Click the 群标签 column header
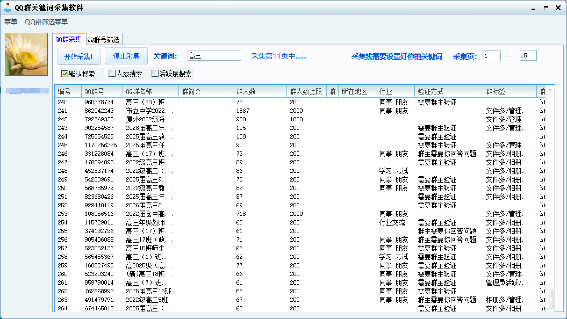Viewport: 567px width, 319px height. click(510, 91)
